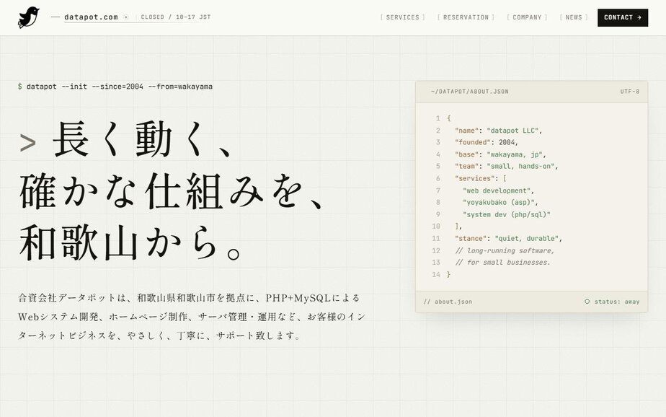Viewport: 666px width, 417px height.
Task: Click the "team": "small, hands-on" line
Action: point(506,166)
